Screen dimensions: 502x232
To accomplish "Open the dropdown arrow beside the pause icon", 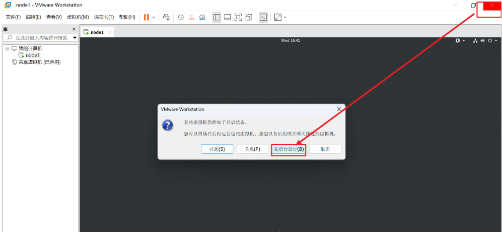I will coord(154,17).
